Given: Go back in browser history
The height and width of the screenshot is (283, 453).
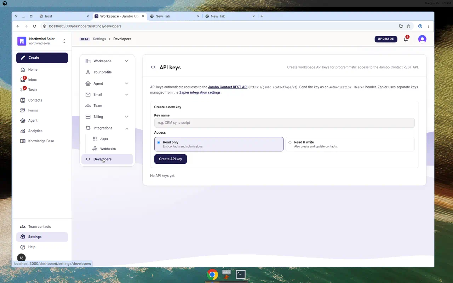Looking at the screenshot, I should click(x=18, y=26).
